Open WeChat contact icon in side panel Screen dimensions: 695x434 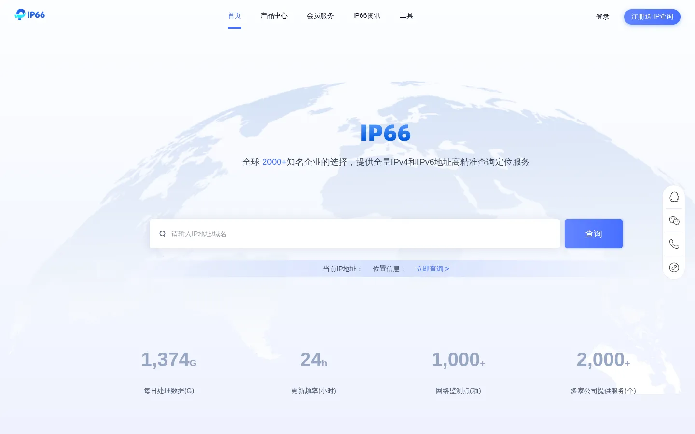tap(674, 220)
